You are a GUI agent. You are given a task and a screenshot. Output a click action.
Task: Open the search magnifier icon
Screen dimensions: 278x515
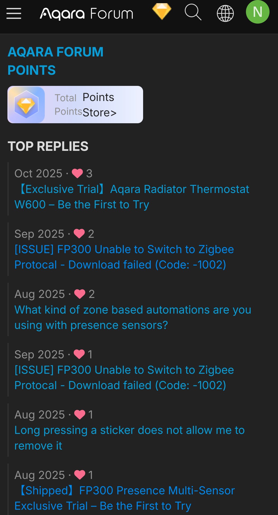[x=193, y=12]
